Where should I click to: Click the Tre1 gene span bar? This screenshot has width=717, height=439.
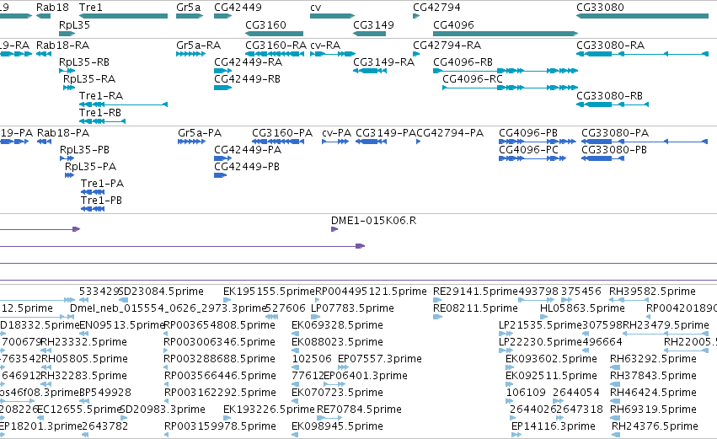pyautogui.click(x=124, y=16)
